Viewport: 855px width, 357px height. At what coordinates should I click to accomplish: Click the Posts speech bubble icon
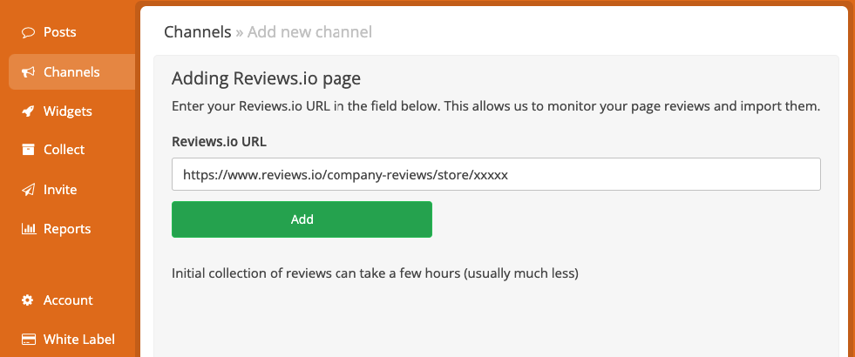point(29,33)
